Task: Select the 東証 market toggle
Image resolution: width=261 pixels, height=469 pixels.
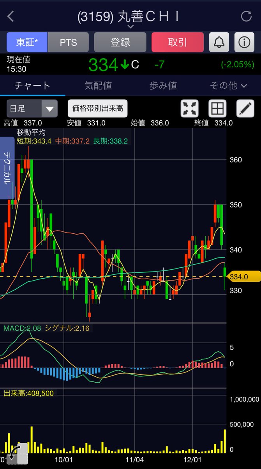Action: (x=27, y=42)
